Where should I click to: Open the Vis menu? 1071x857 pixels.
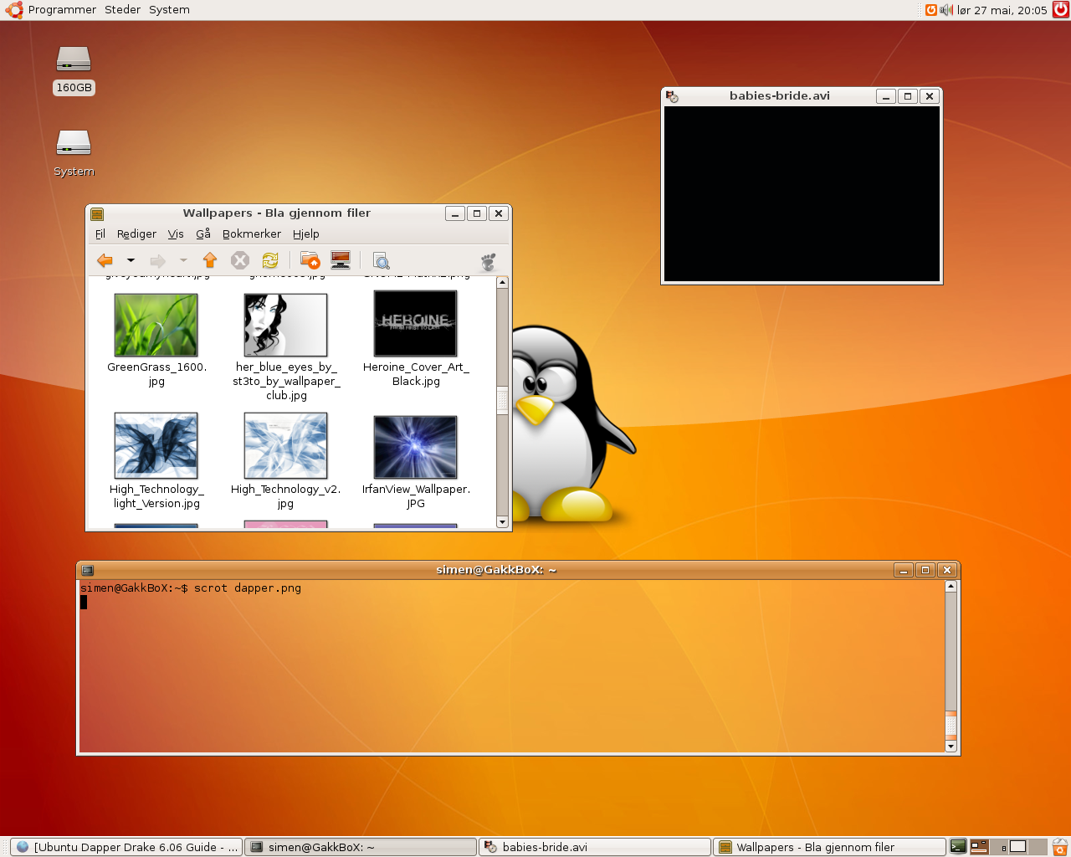tap(176, 233)
